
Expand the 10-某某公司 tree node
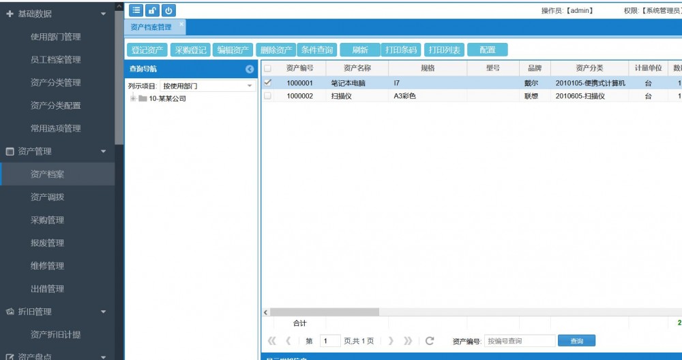click(x=134, y=99)
